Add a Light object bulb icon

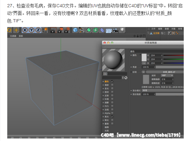tap(122, 30)
